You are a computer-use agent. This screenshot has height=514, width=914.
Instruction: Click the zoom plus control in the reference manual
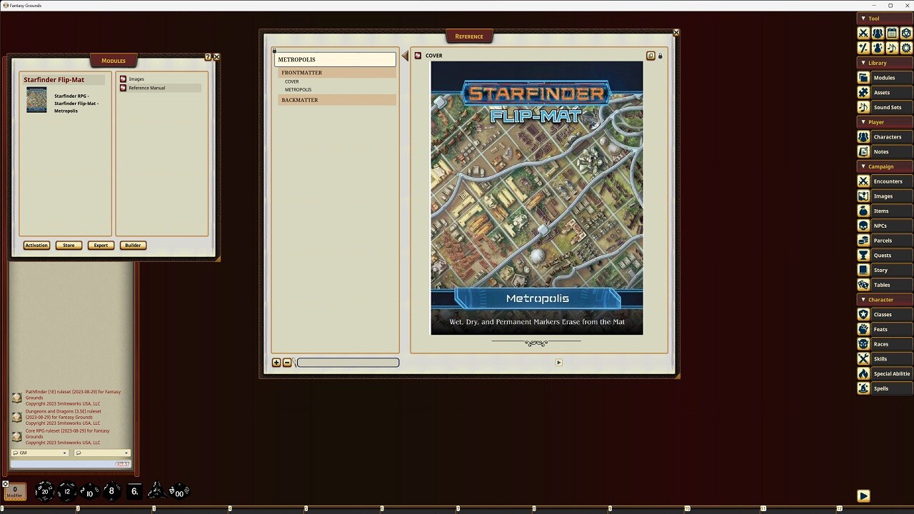[x=276, y=363]
